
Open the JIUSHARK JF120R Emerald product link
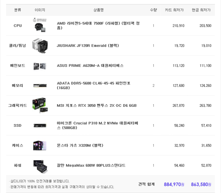point(88,46)
